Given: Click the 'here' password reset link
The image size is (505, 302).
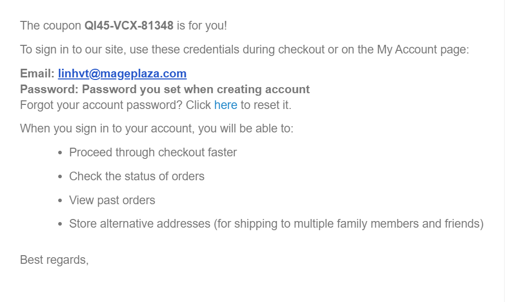Looking at the screenshot, I should (226, 105).
